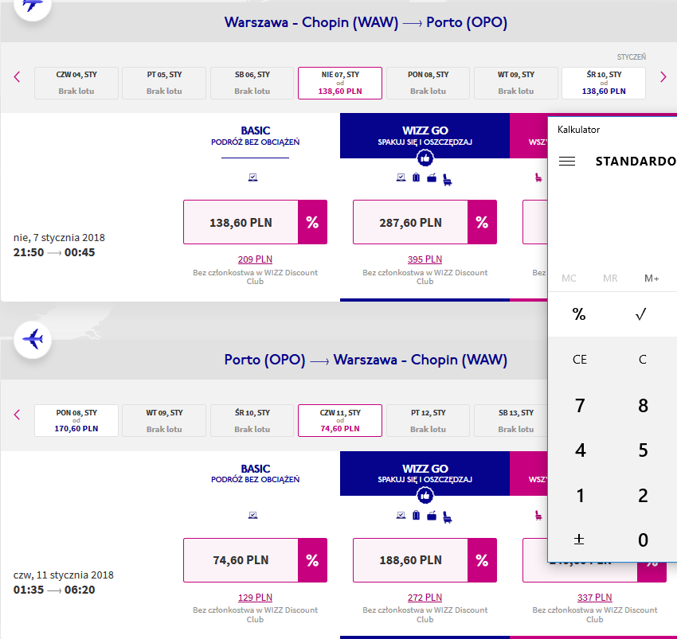Click digit 8 on the calculator
The image size is (677, 639).
click(x=643, y=405)
